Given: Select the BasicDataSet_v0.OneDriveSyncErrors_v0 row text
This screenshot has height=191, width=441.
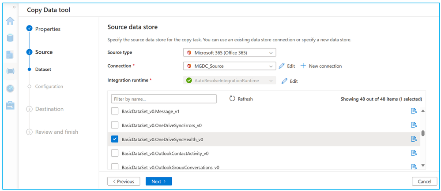Looking at the screenshot, I should [x=162, y=125].
